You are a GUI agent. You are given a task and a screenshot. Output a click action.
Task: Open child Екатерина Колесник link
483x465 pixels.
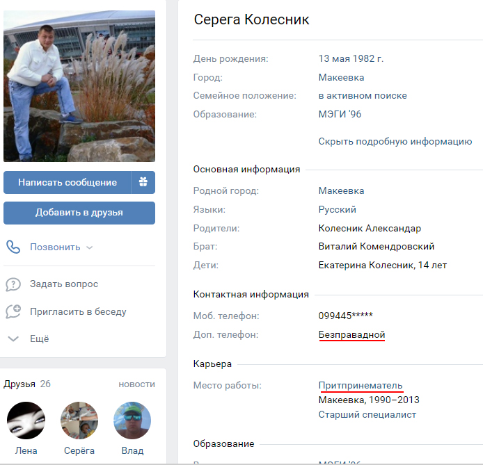(x=362, y=265)
